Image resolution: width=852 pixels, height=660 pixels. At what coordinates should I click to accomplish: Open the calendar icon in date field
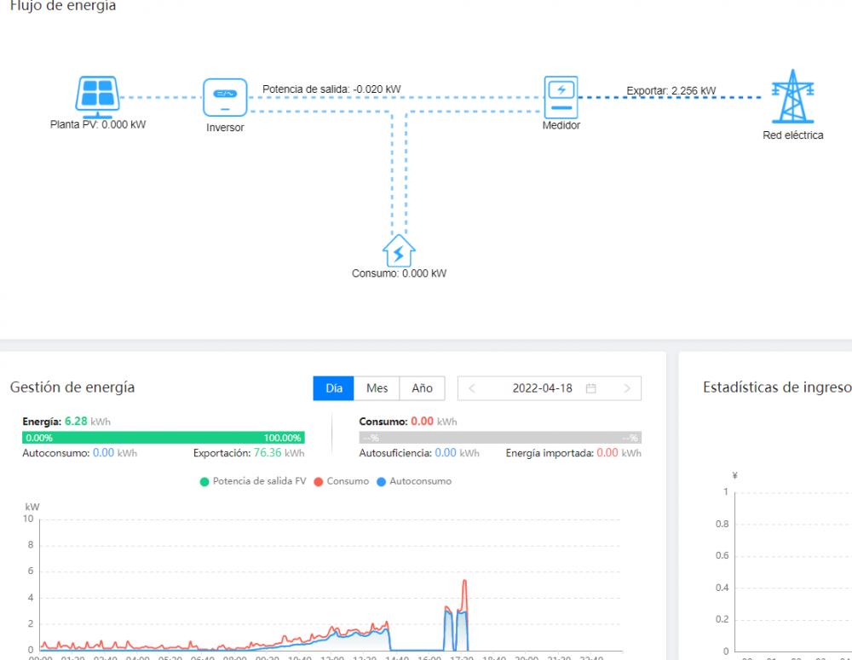[591, 388]
